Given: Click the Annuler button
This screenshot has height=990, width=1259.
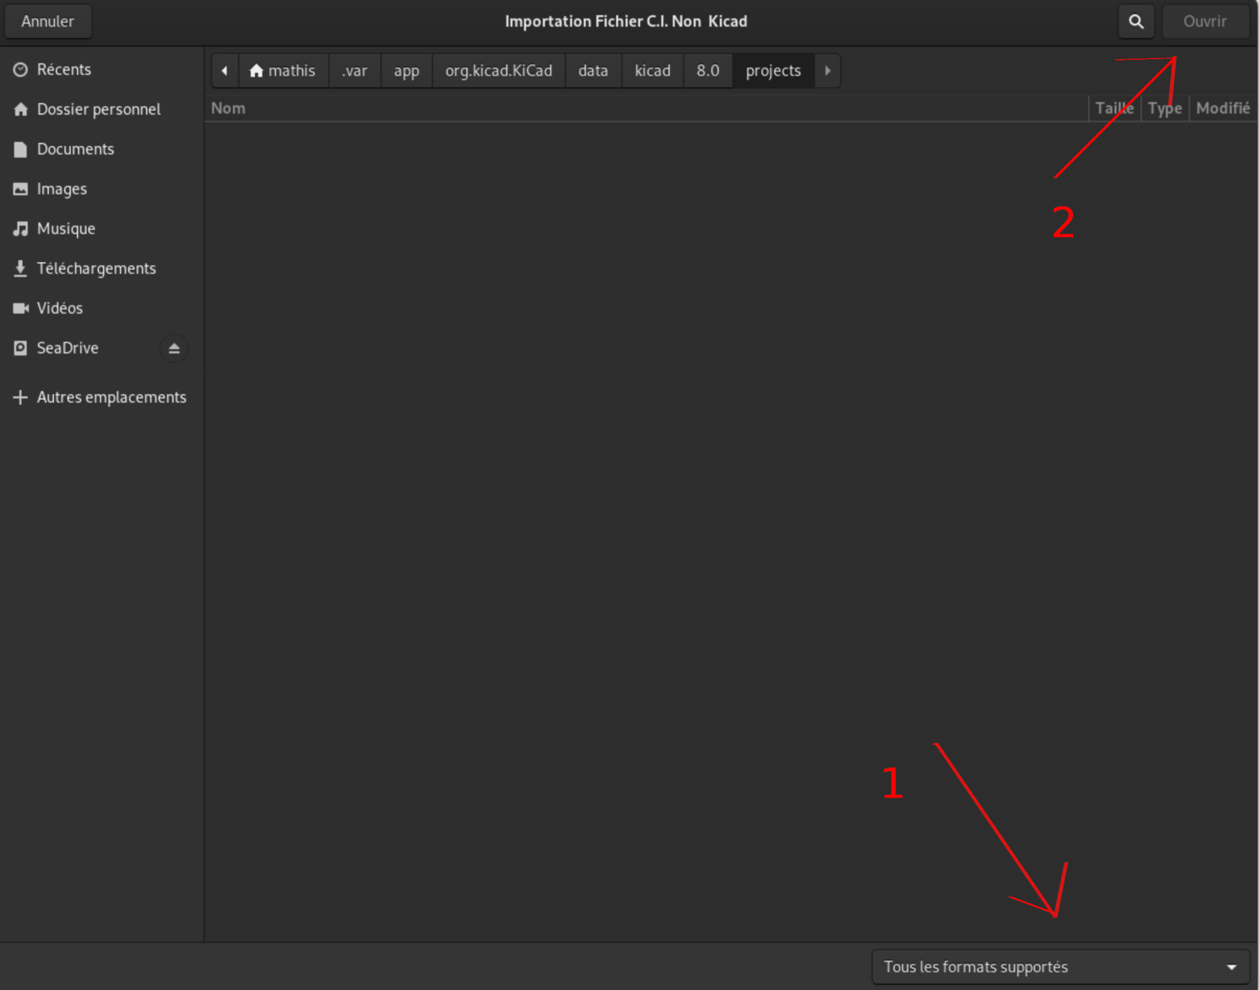Looking at the screenshot, I should pos(48,22).
